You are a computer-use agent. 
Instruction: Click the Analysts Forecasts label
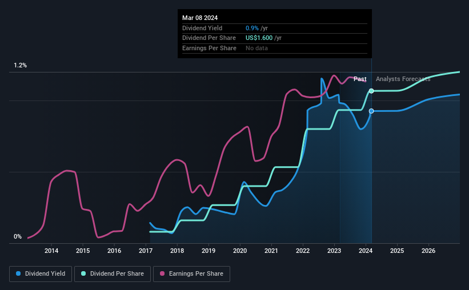tap(403, 79)
